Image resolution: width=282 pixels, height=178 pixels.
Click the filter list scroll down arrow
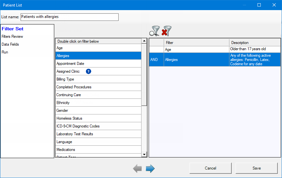[x=144, y=154]
